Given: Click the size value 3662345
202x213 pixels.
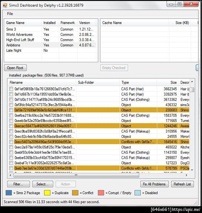Looking at the screenshot, I should click(170, 89).
